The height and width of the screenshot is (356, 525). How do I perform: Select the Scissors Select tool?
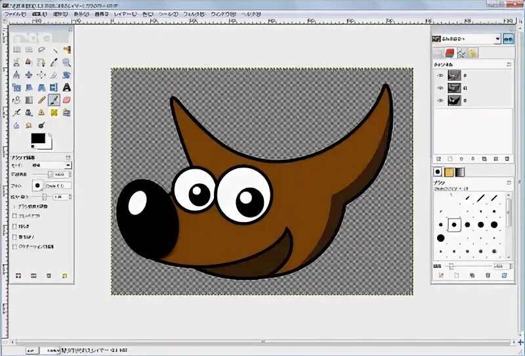tap(17, 62)
